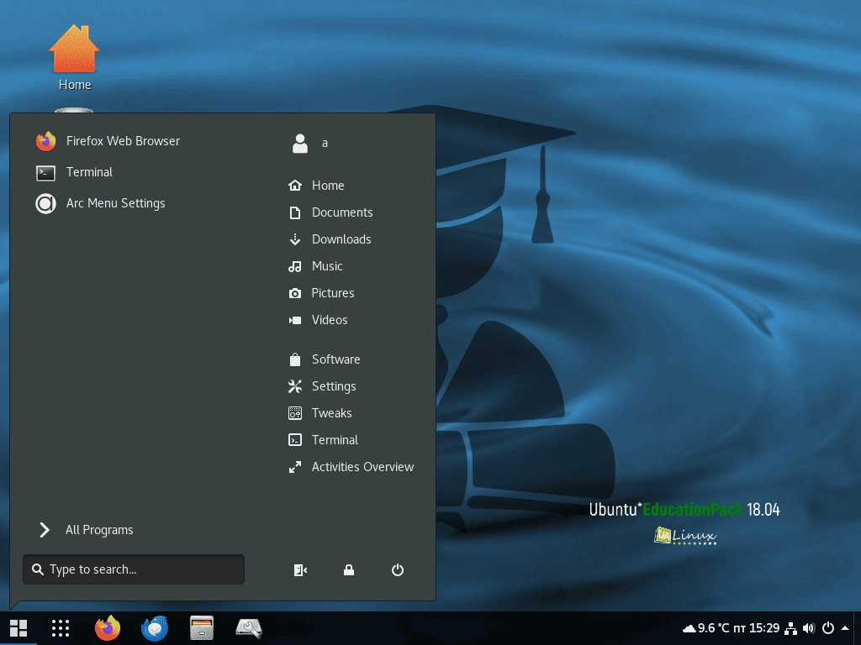
Task: Open the clock showing 15:29
Action: (x=756, y=628)
